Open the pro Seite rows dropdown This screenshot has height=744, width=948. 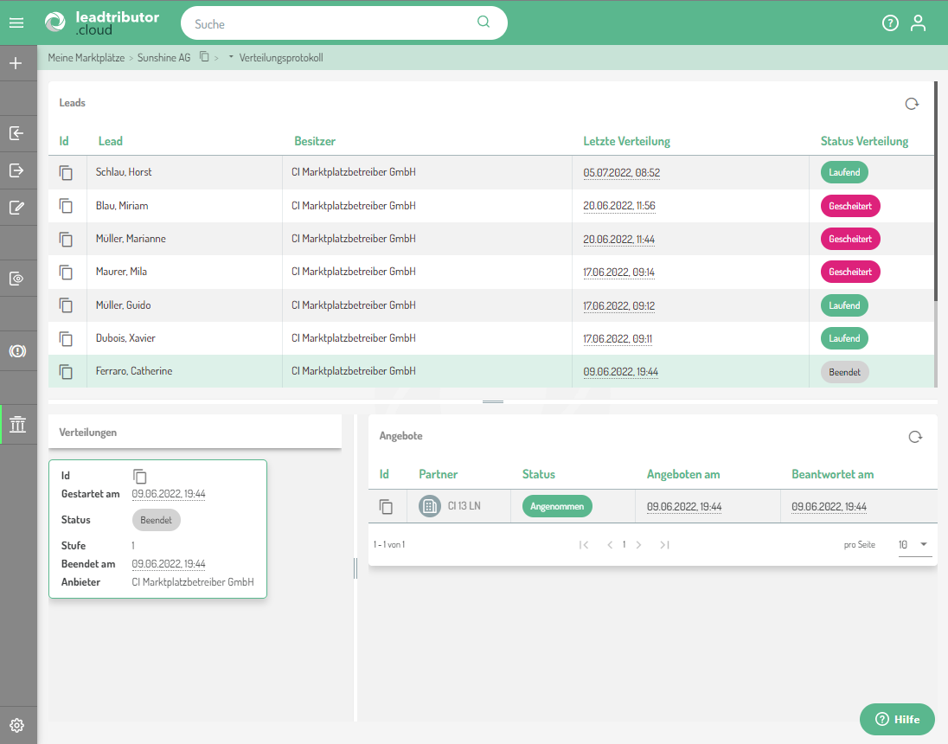914,545
